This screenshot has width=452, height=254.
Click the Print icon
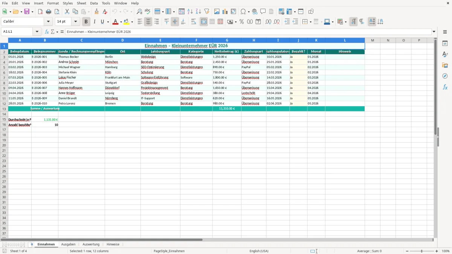point(49,12)
